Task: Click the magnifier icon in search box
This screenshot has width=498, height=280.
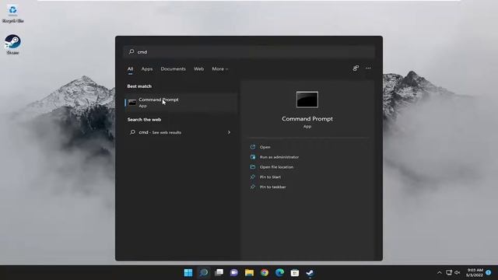Action: tap(132, 52)
